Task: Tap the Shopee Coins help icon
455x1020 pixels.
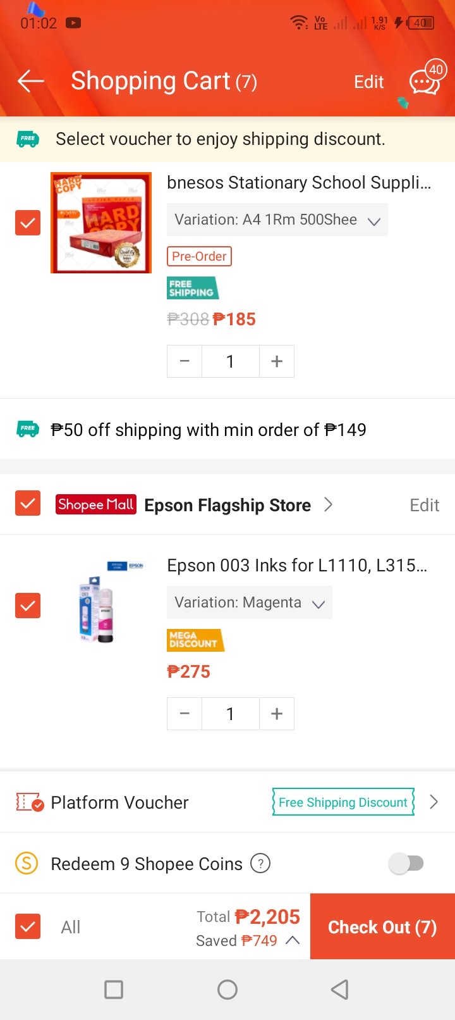Action: (x=260, y=863)
